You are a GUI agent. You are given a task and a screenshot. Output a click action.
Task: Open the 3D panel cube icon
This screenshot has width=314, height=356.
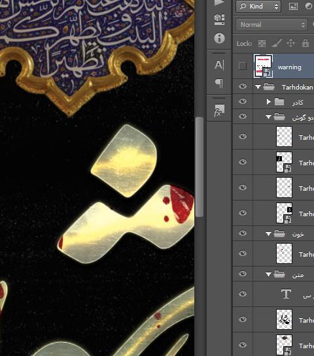pyautogui.click(x=219, y=20)
